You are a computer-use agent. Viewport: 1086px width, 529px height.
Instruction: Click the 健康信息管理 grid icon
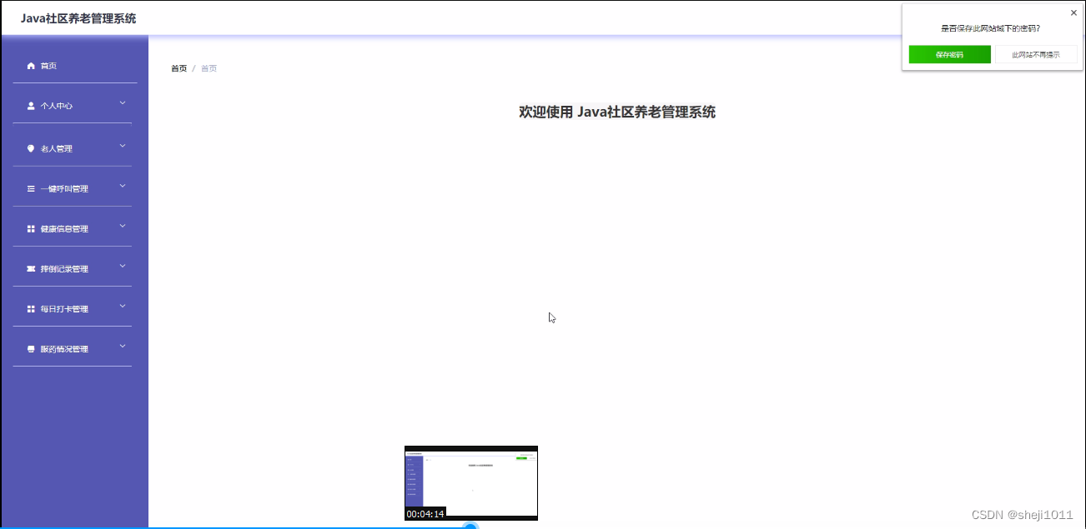[x=29, y=228]
